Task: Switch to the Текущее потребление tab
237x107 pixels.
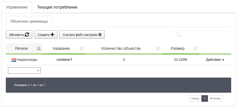Action: tap(57, 7)
